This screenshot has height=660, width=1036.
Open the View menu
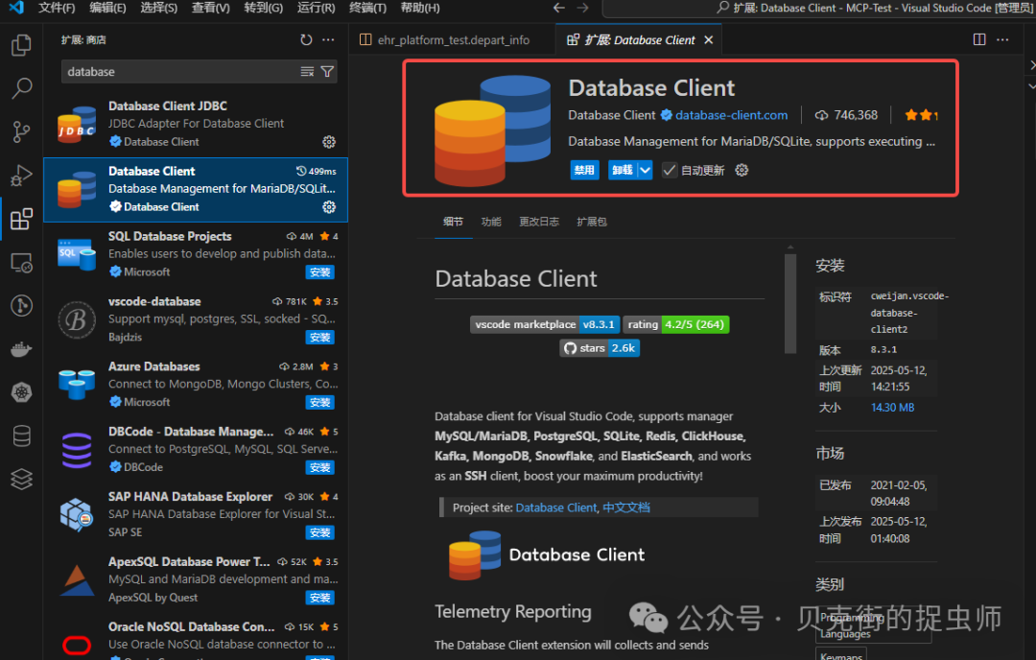pos(211,8)
